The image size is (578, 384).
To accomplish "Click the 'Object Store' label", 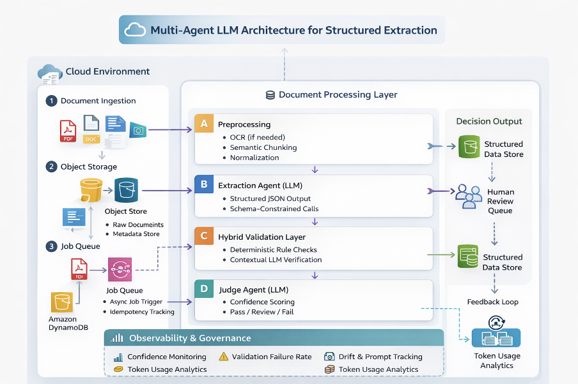I will point(126,212).
